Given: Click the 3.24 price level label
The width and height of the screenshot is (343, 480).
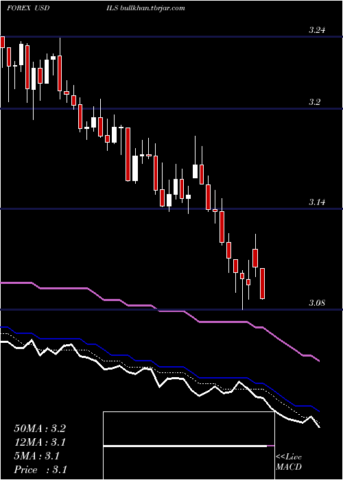Looking at the screenshot, I should 317,30.
